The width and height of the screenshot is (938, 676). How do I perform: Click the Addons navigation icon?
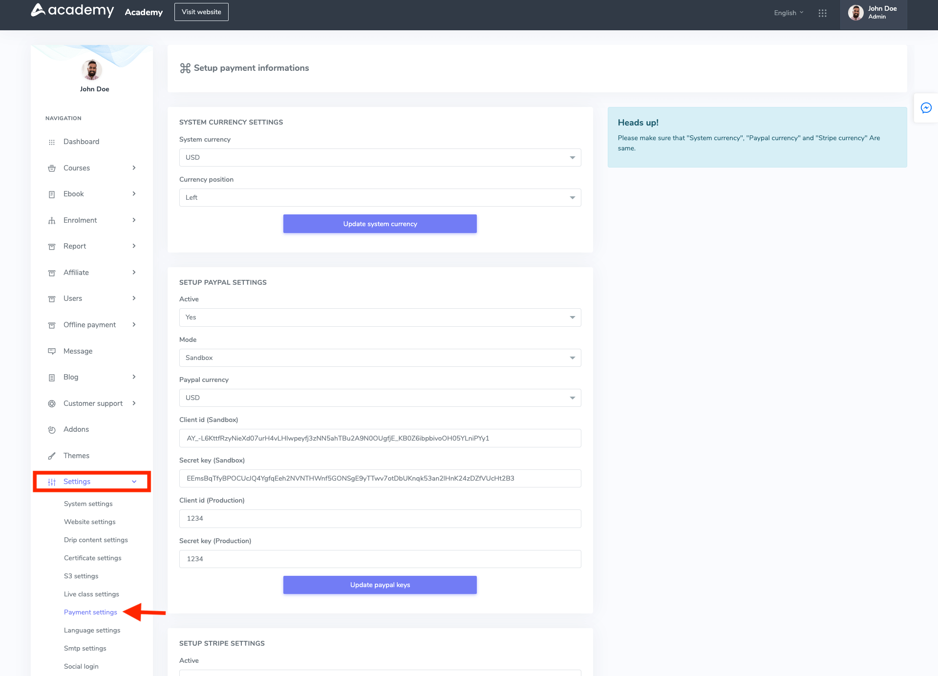[x=52, y=429]
